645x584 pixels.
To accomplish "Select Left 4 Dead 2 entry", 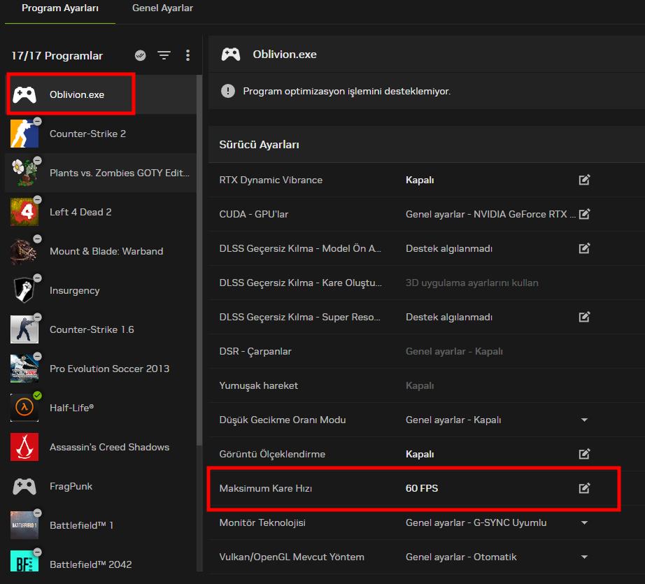I will [x=101, y=212].
